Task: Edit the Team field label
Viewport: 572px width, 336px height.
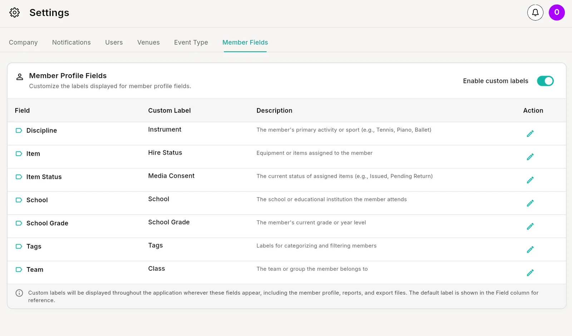Action: 530,273
